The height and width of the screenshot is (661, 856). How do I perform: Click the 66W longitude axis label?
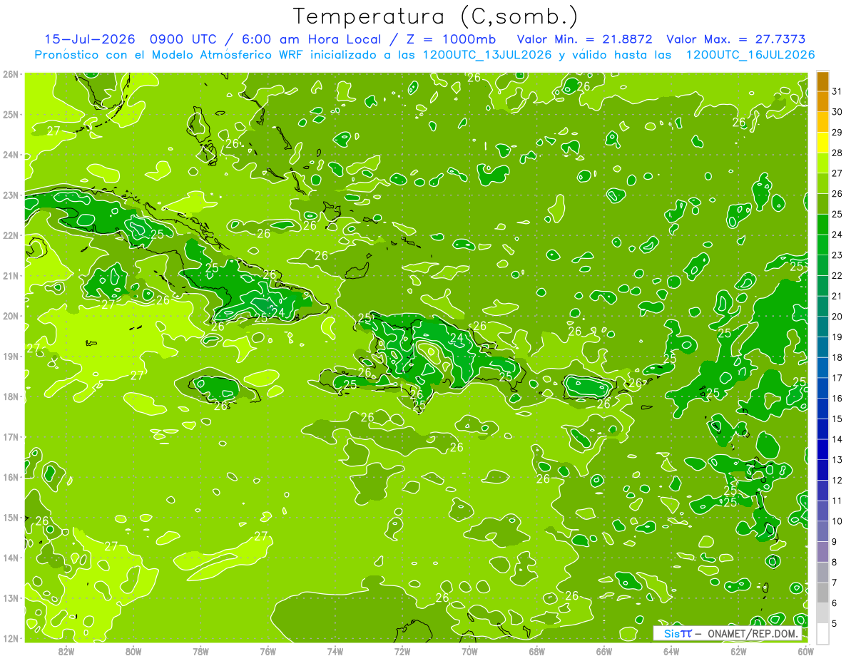point(604,651)
